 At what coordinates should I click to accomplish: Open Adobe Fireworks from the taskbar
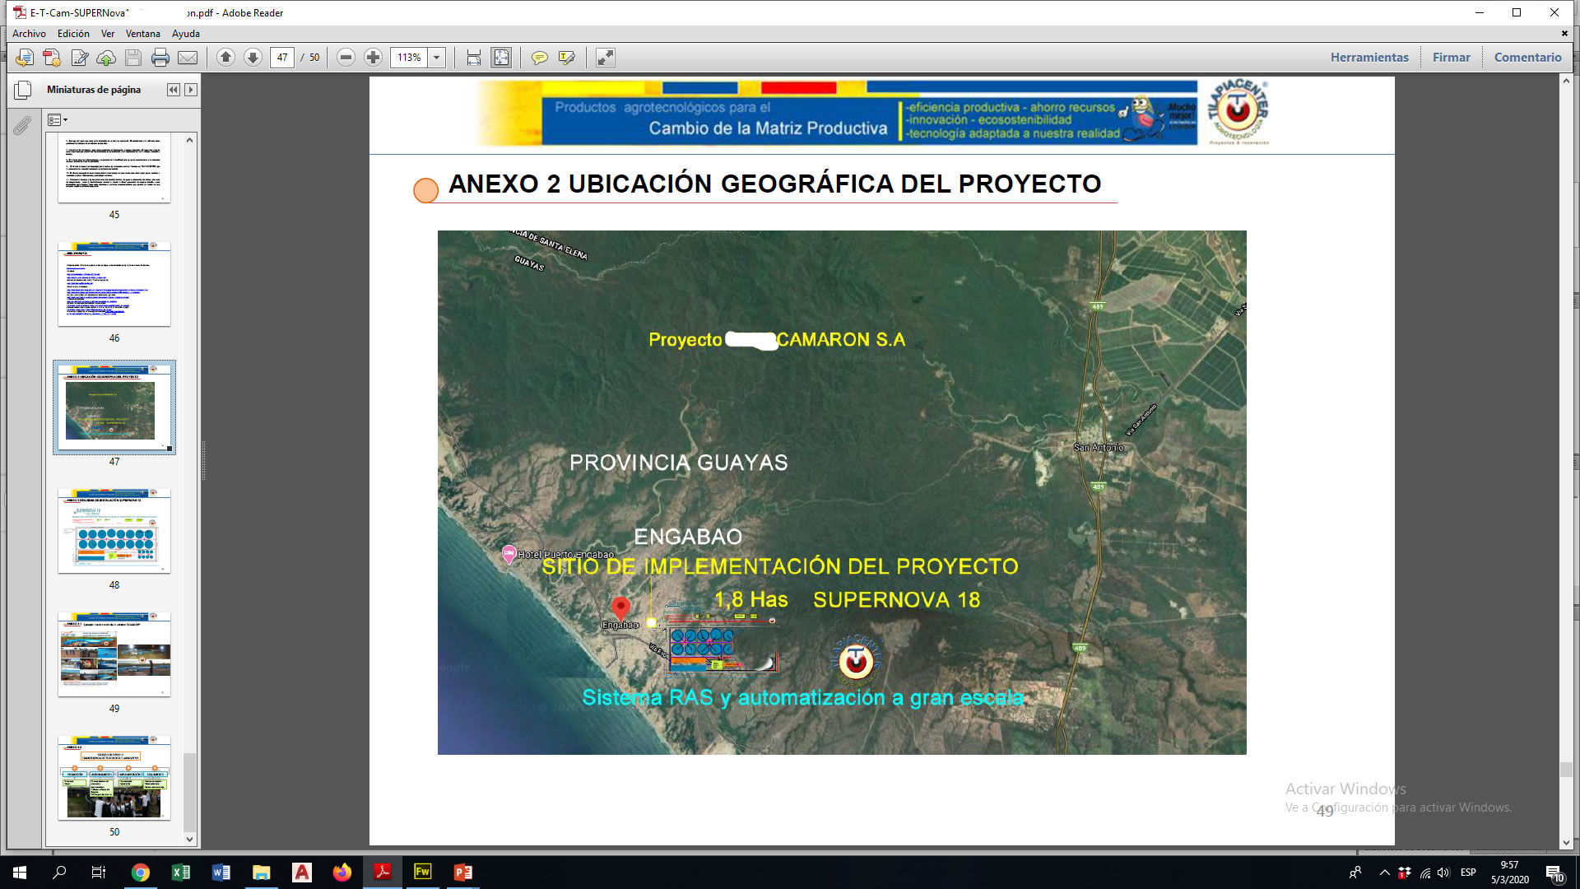423,873
